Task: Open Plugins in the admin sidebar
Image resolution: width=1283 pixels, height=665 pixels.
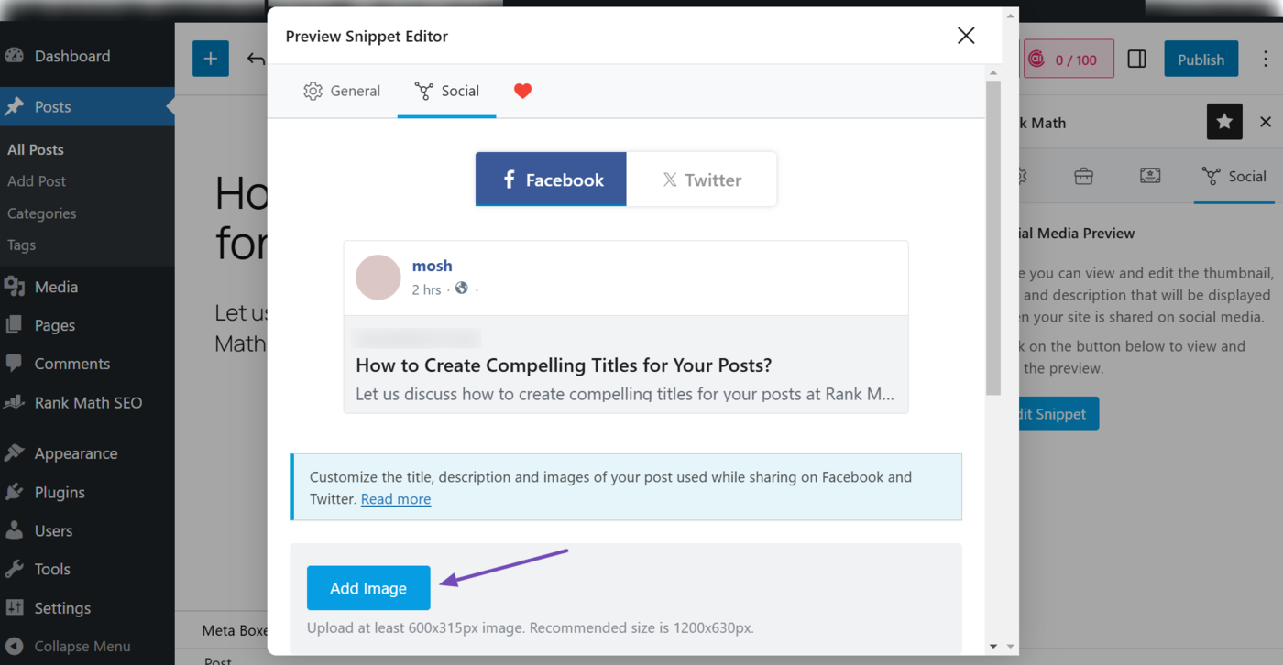Action: [60, 492]
